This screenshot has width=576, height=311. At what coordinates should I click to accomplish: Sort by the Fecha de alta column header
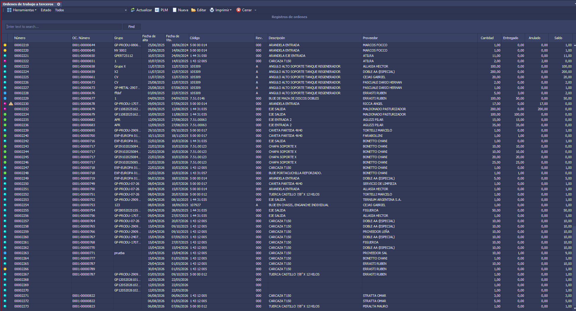click(x=153, y=38)
